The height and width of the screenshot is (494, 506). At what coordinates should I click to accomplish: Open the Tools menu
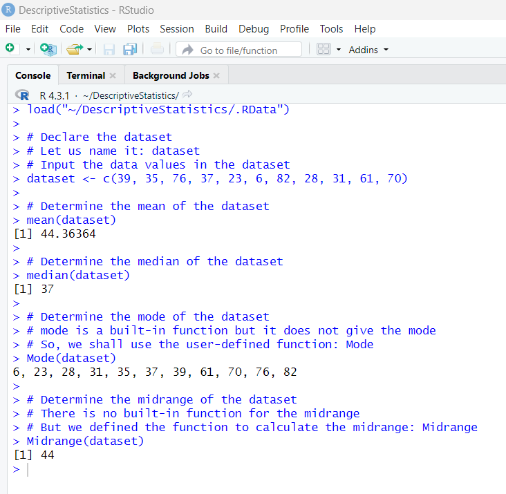pyautogui.click(x=331, y=29)
